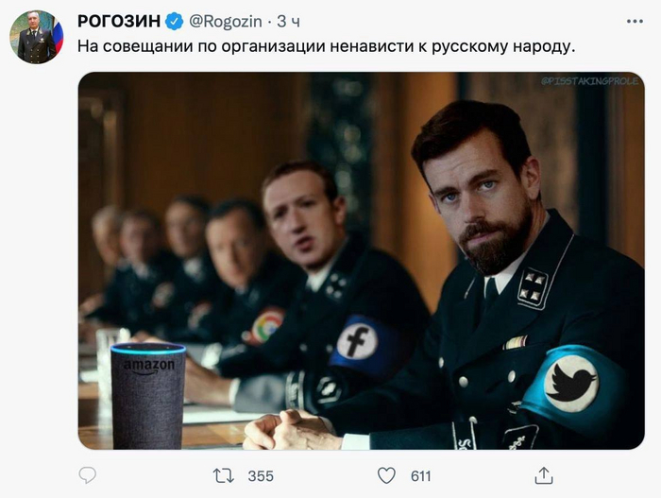Viewport: 661px width, 498px height.
Task: Open the three-dot more options menu
Action: pos(635,21)
